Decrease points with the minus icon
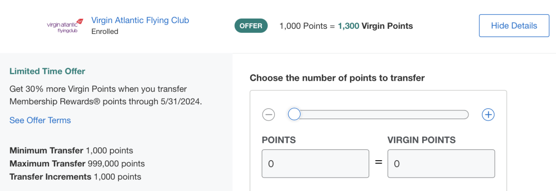 click(x=268, y=114)
